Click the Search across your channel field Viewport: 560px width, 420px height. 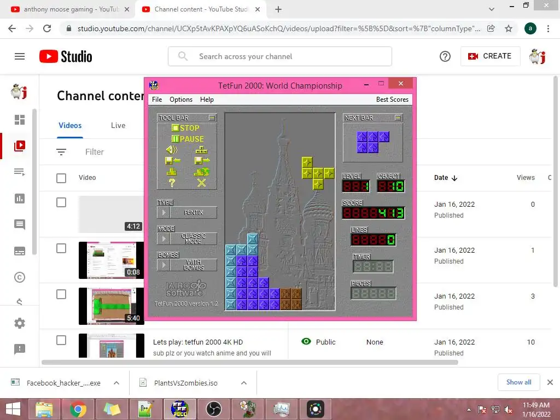pyautogui.click(x=280, y=56)
